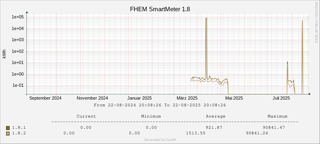Click the 1.8.2 average value 1513.55
Screen dimensions: 320x144
tap(196, 133)
